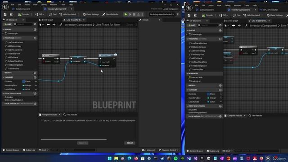Toggle Contents variable visibility eye, right window
288x162 pixels.
pos(221,94)
